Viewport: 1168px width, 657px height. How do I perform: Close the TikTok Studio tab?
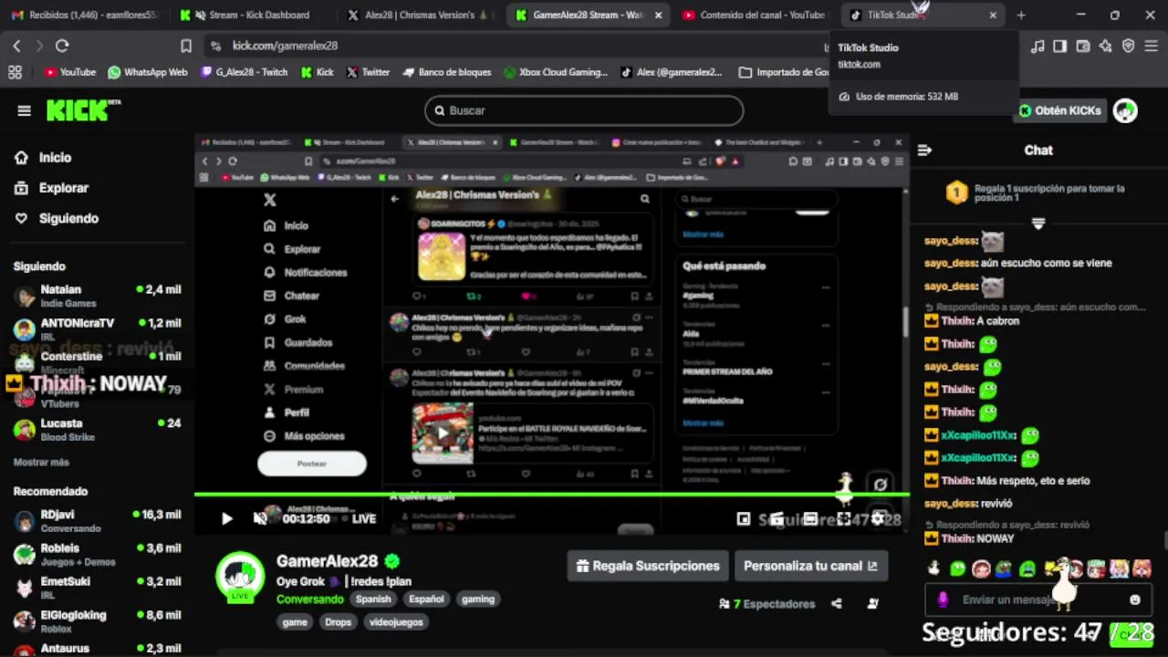pos(993,15)
